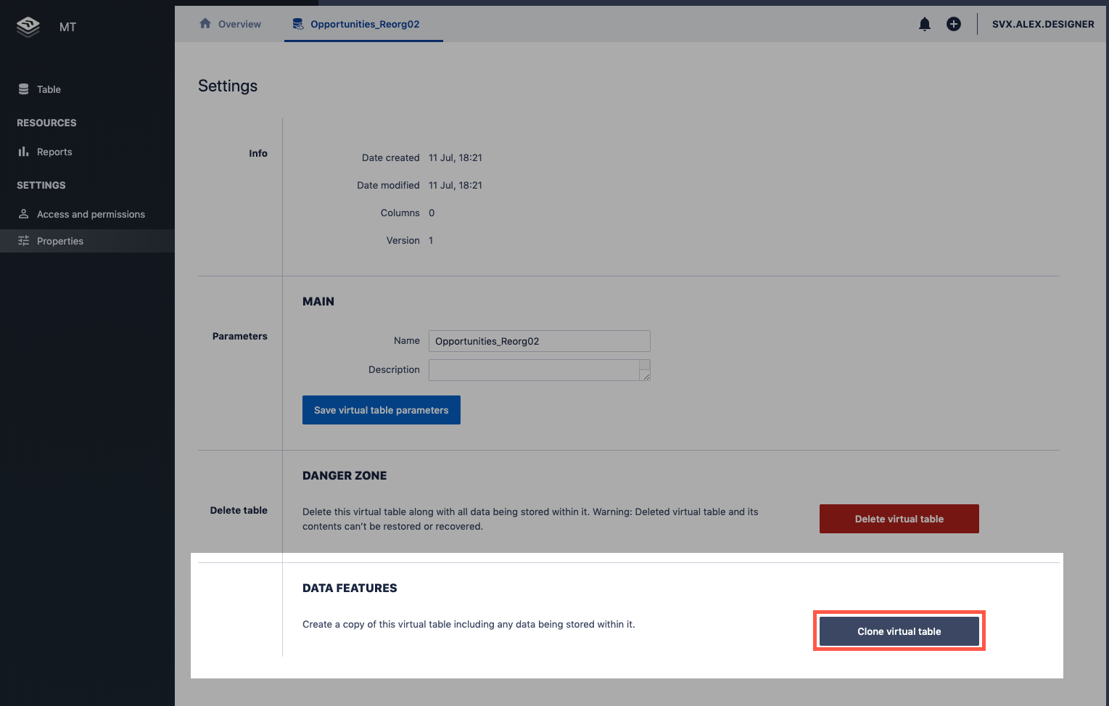Click the Name input field
Screen dimensions: 1109x706
(539, 341)
